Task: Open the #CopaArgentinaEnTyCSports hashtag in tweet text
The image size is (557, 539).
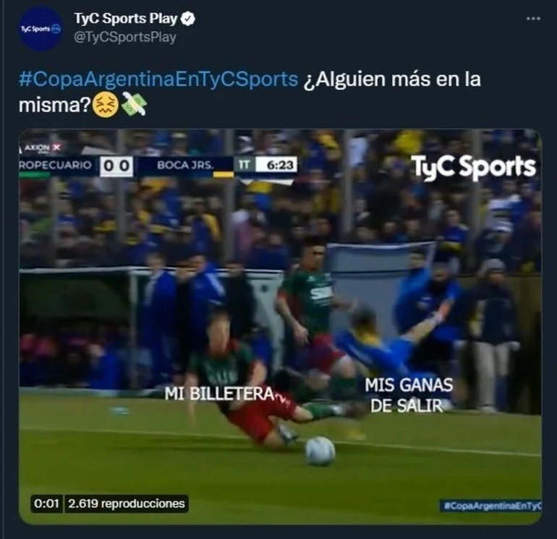Action: (x=158, y=79)
